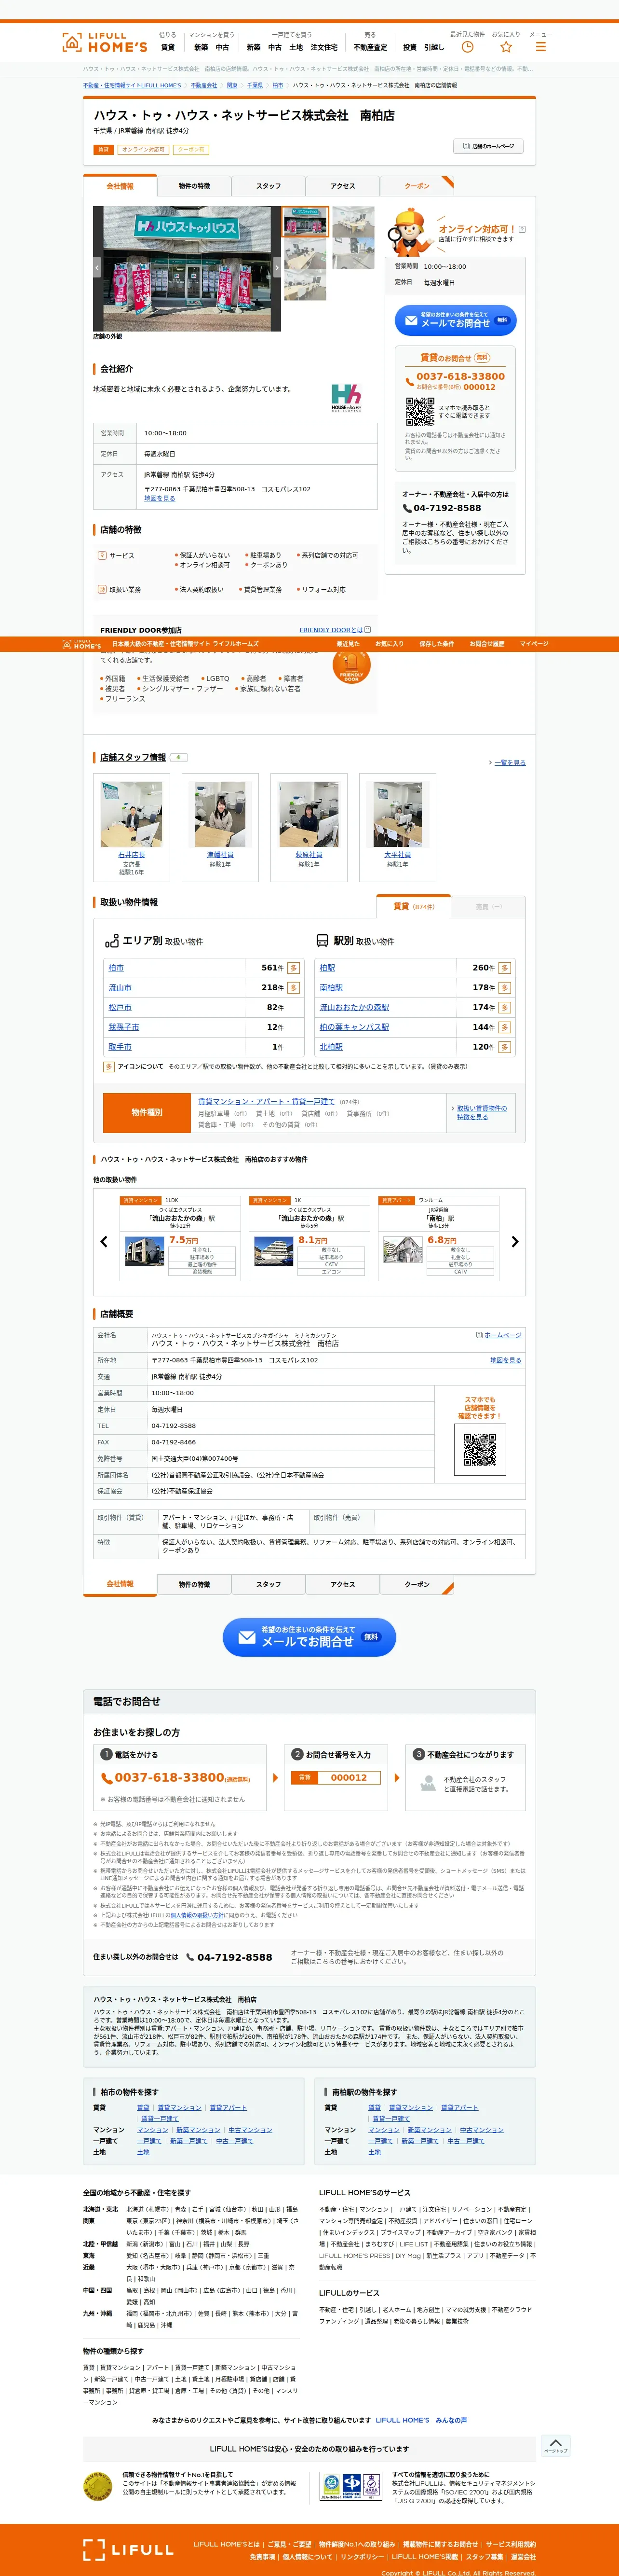Click large メールでお問合せ button near bottom
This screenshot has width=619, height=2576.
pos(309,1637)
